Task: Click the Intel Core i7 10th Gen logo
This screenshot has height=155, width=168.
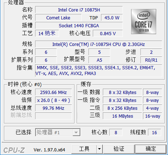Action: (x=144, y=22)
